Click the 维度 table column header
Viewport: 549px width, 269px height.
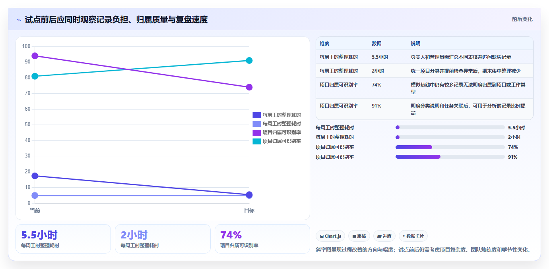324,44
